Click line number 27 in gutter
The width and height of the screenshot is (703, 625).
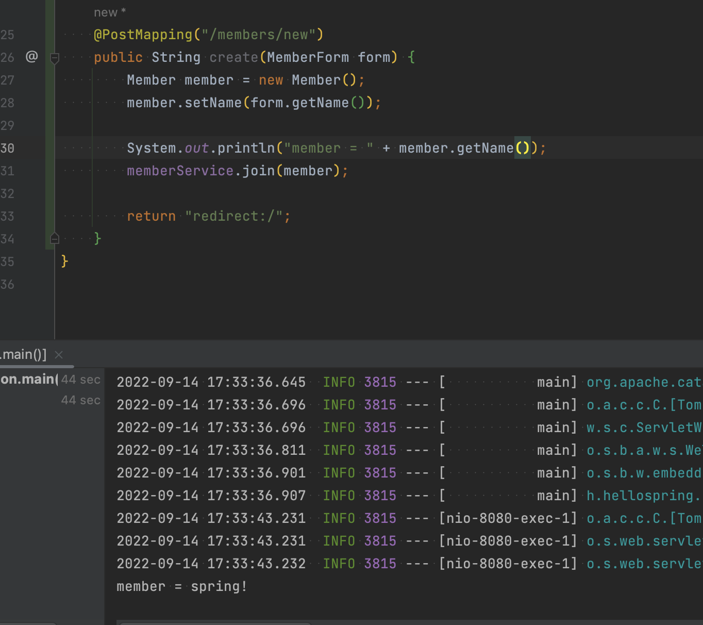coord(7,80)
